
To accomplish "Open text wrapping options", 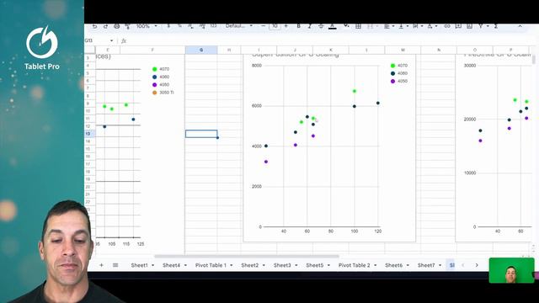I will pos(417,26).
